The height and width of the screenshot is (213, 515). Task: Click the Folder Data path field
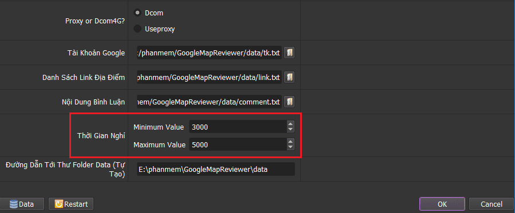216,170
